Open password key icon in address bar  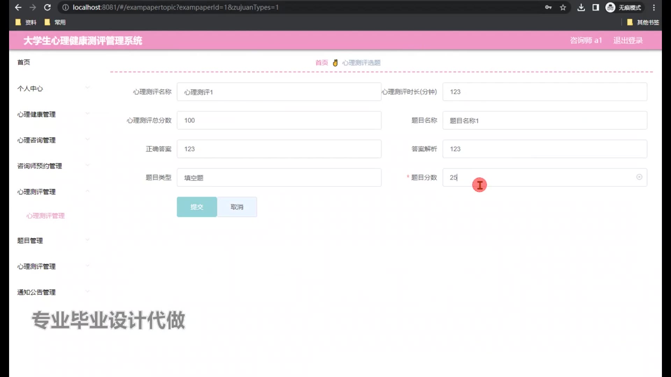pyautogui.click(x=548, y=7)
